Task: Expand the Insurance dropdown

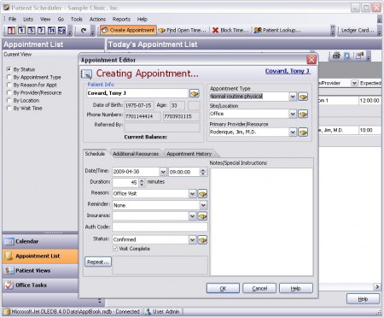Action: [x=193, y=216]
